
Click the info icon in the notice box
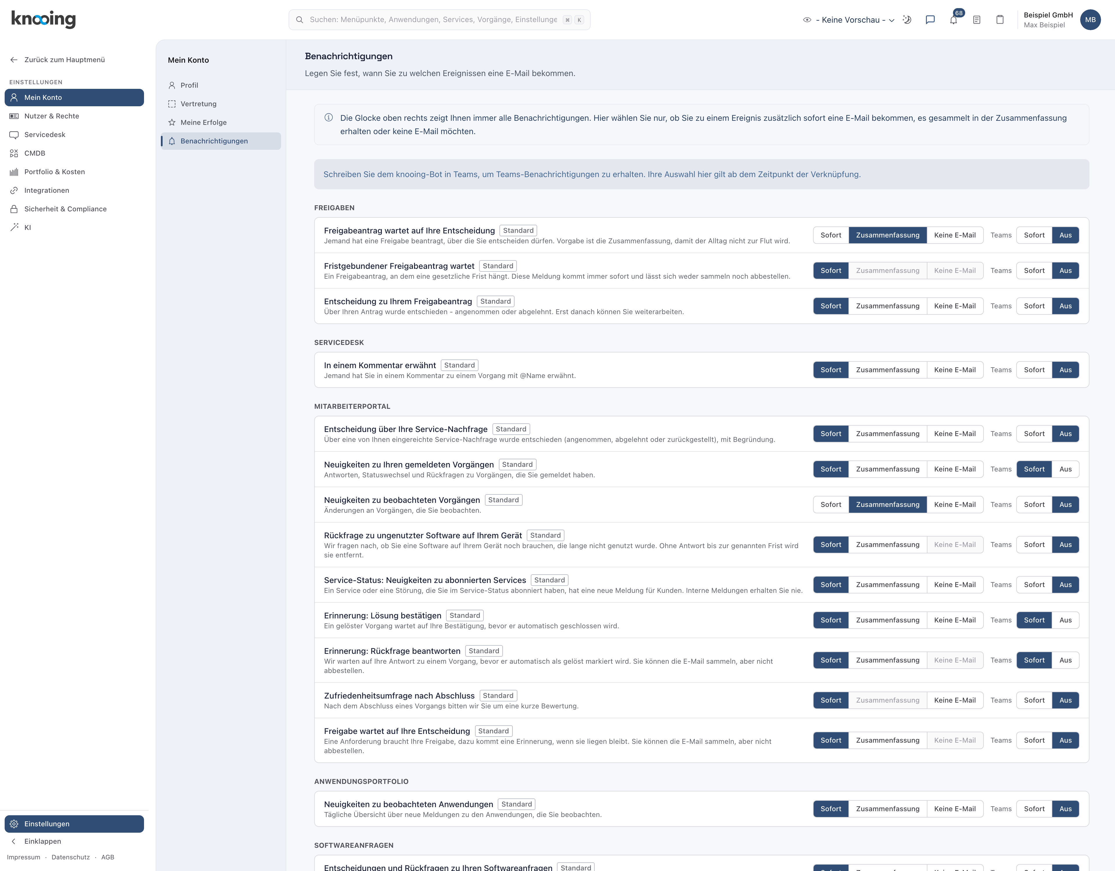[x=329, y=117]
